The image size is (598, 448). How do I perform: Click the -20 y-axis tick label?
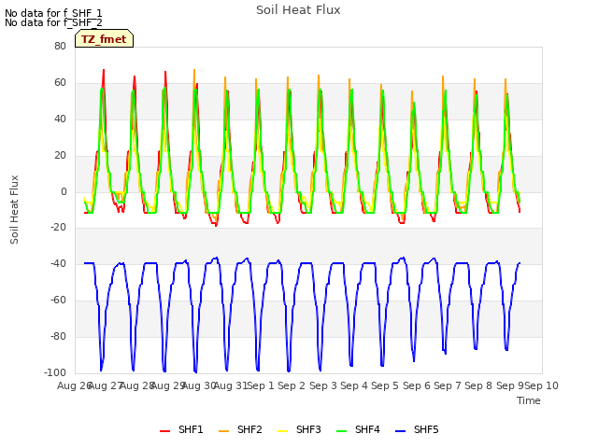pyautogui.click(x=58, y=227)
